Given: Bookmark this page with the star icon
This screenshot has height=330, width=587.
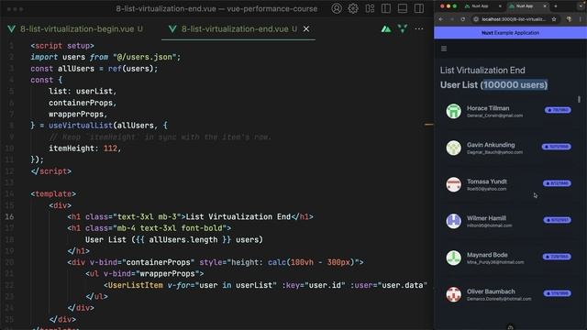Looking at the screenshot, I should coord(554,19).
